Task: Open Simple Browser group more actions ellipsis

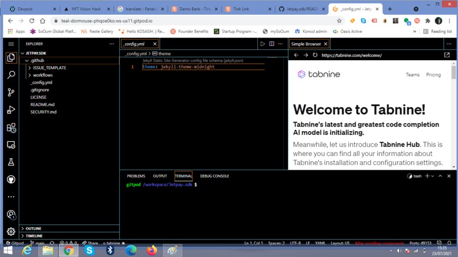Action: point(449,44)
